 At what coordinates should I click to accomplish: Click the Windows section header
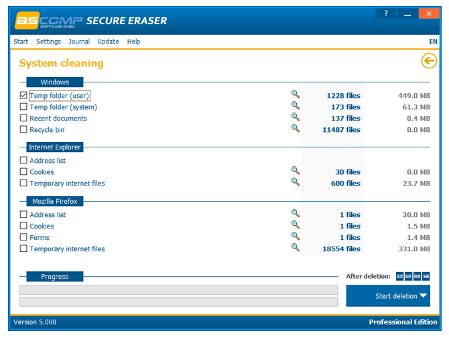pyautogui.click(x=55, y=82)
